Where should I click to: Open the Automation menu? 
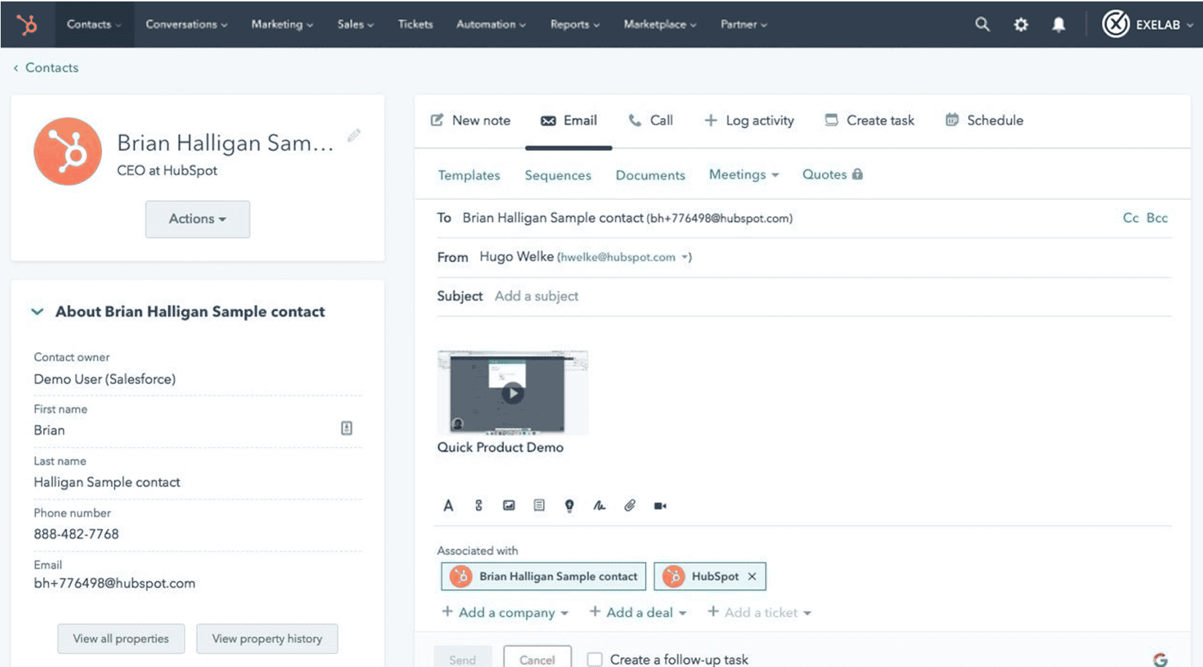pyautogui.click(x=491, y=24)
